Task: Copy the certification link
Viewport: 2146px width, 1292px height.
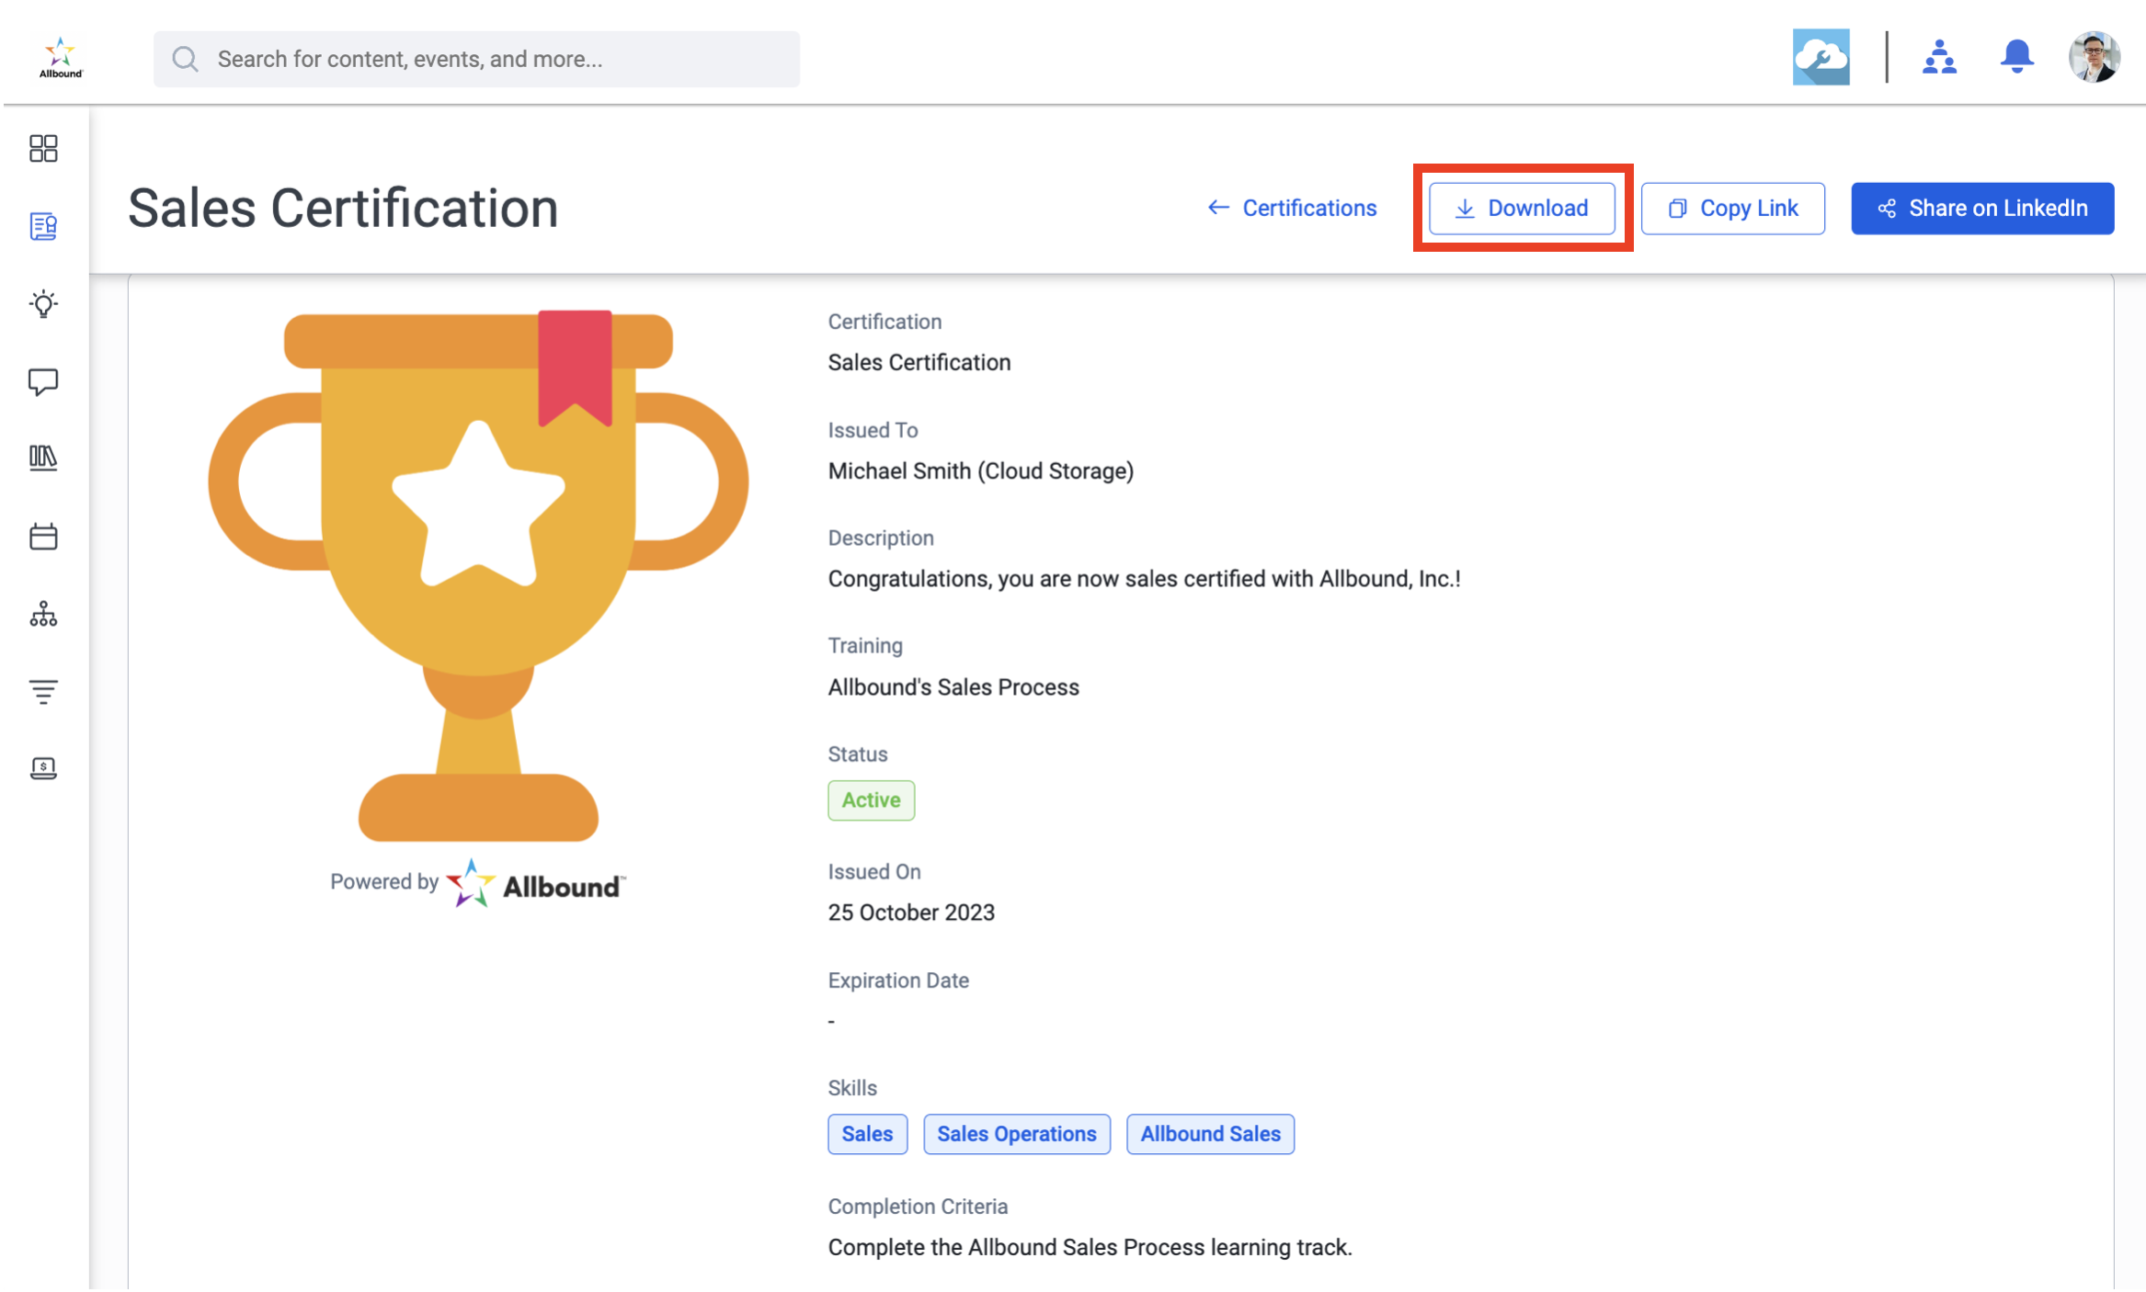Action: [1733, 208]
